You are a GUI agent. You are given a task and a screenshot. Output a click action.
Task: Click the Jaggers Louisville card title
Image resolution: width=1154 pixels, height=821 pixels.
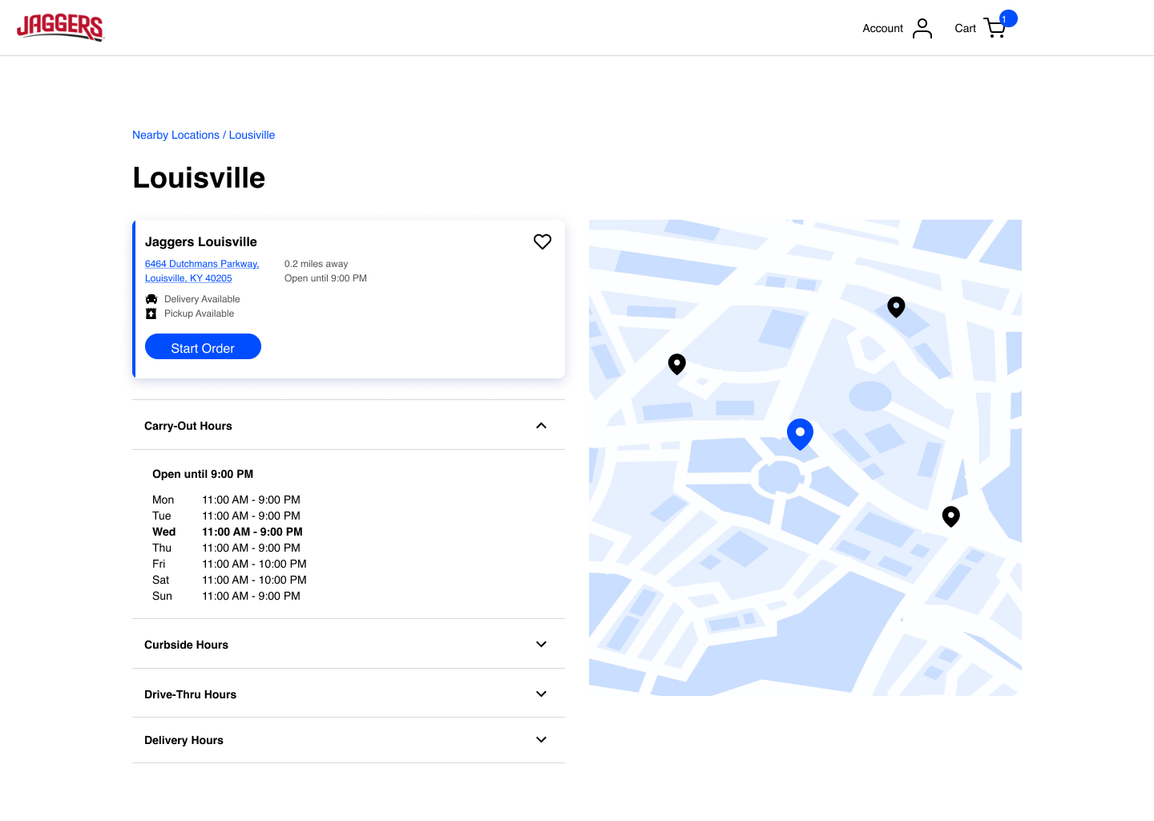(x=201, y=241)
